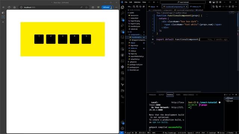Close the FunctionalComponent.js editor tab
Viewport: 239px width, 134px height.
(x=187, y=7)
